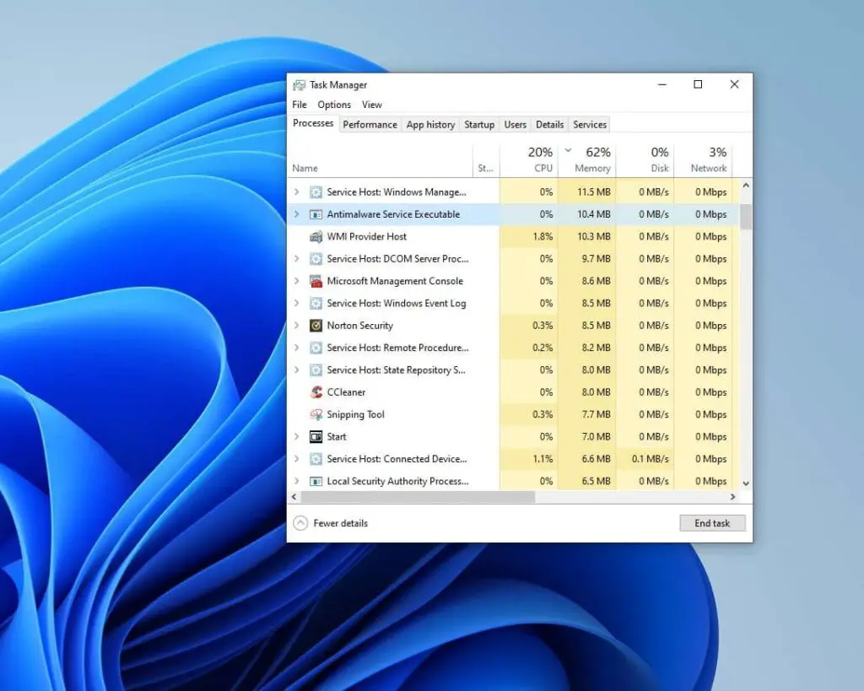Switch to the Performance tab
Screen dimensions: 864x691
tap(370, 124)
